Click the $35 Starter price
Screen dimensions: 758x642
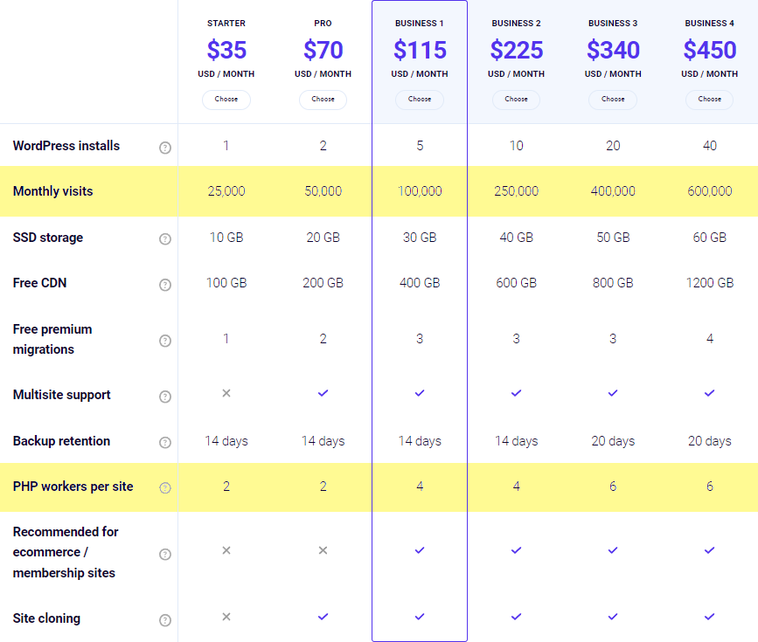(226, 50)
